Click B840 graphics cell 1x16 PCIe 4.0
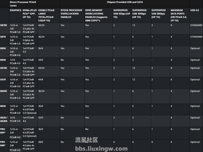The image size is (203, 152). [15, 62]
